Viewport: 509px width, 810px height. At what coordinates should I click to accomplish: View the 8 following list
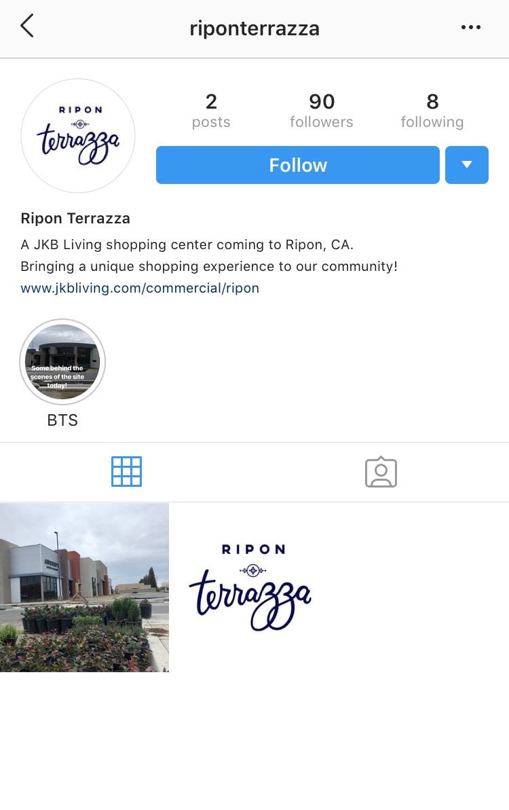(x=432, y=110)
